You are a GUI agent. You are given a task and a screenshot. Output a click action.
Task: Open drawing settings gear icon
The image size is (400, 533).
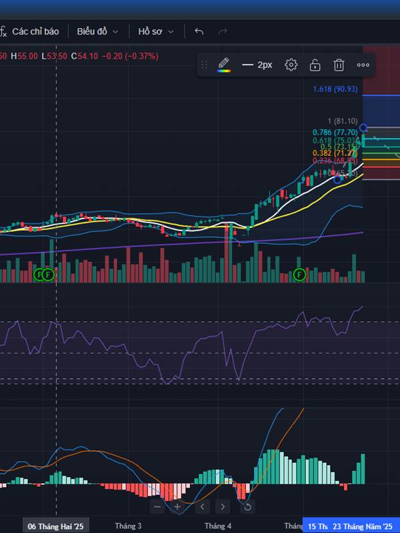point(291,65)
